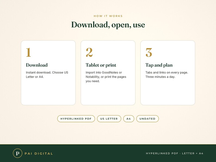Image resolution: width=216 pixels, height=162 pixels.
Task: Click the US LETTER pill tag
Action: click(x=109, y=119)
